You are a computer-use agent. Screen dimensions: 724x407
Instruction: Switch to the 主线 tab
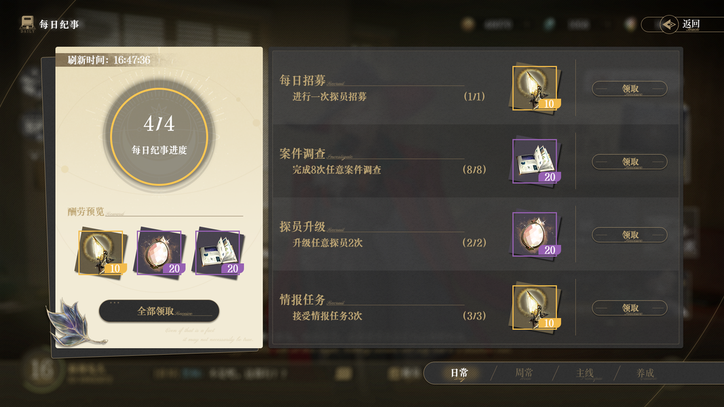pos(585,373)
